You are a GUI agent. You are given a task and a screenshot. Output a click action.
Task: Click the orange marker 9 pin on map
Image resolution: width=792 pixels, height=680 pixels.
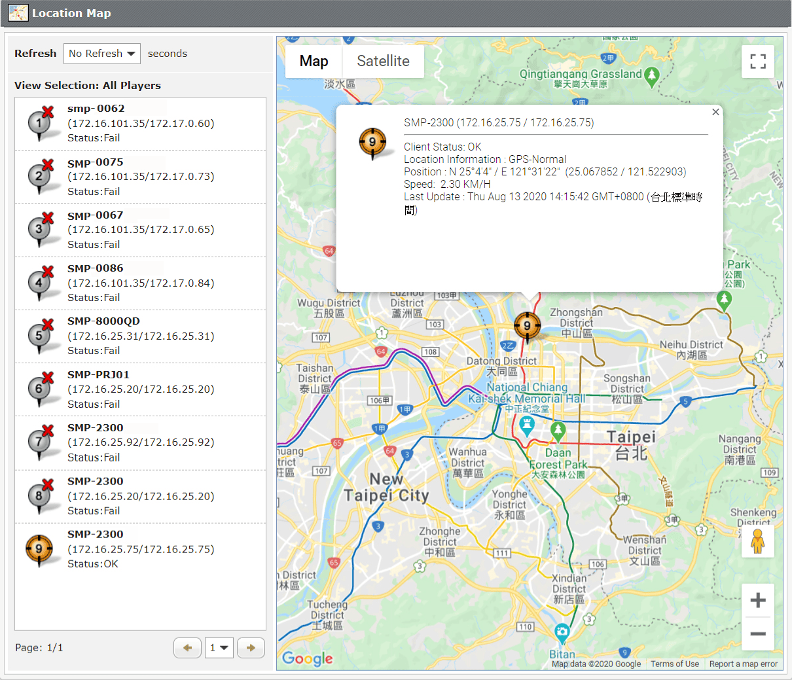tap(527, 325)
